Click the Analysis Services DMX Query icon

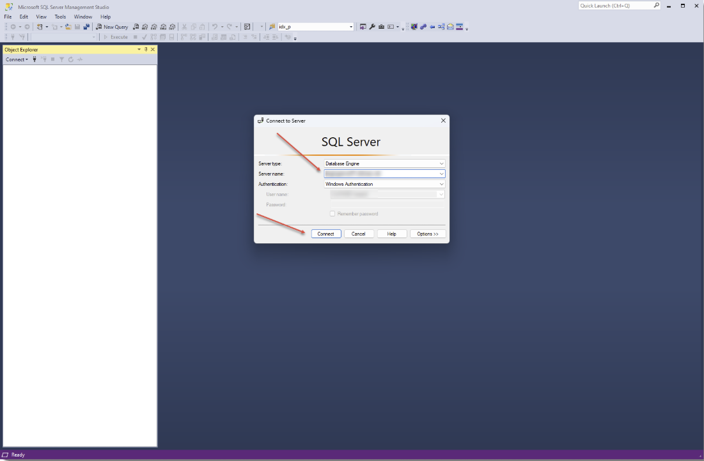154,27
